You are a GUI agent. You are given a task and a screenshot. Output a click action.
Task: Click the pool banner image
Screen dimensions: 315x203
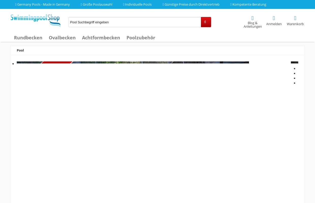133,62
